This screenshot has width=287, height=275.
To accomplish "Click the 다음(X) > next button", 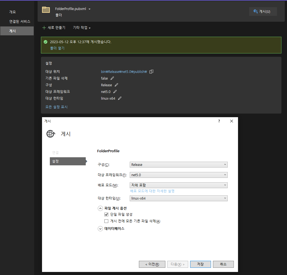I will tap(178, 264).
